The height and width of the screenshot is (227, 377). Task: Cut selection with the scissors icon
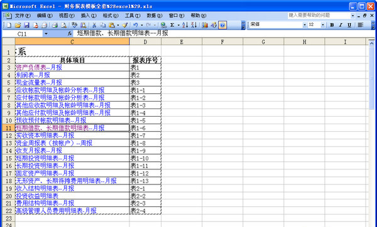pyautogui.click(x=94, y=25)
